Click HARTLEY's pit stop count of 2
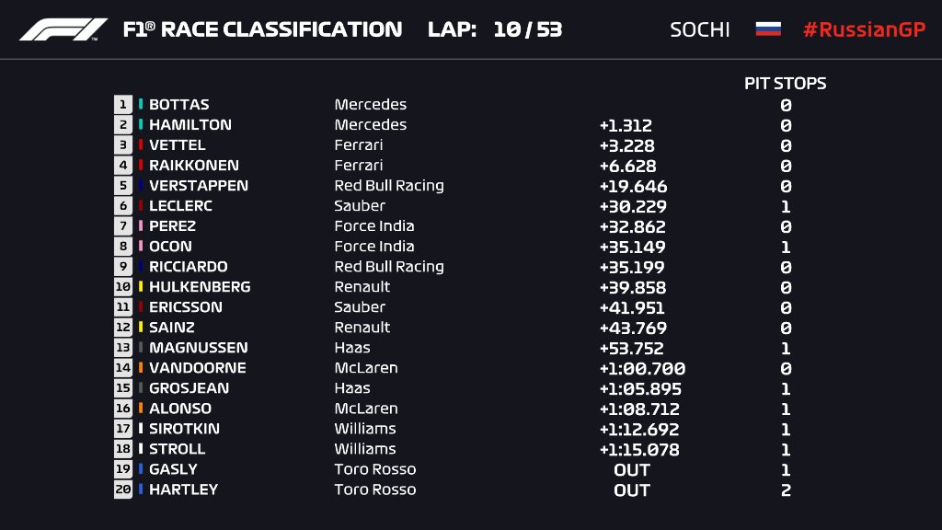Screen dimensions: 942x530 [786, 490]
